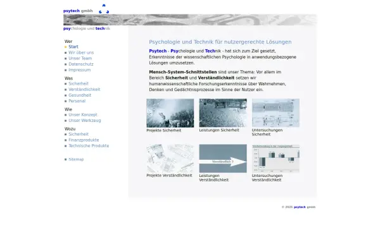The height and width of the screenshot is (237, 380).
Task: Click the Mensch-System-Schnittstellen bold text
Action: tap(183, 72)
